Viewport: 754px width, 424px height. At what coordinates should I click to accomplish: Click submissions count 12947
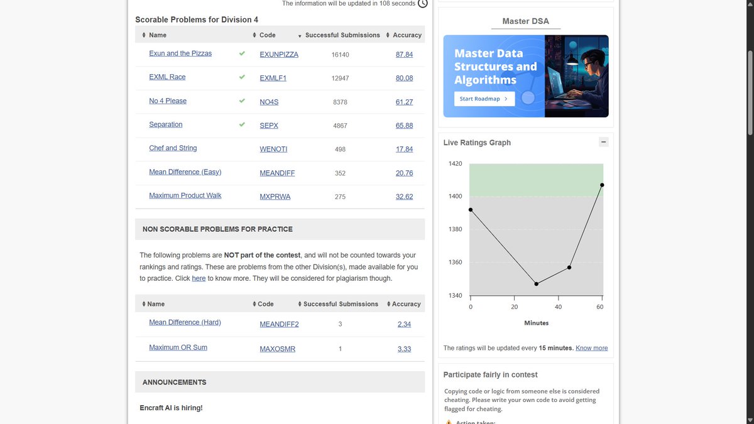(x=340, y=79)
